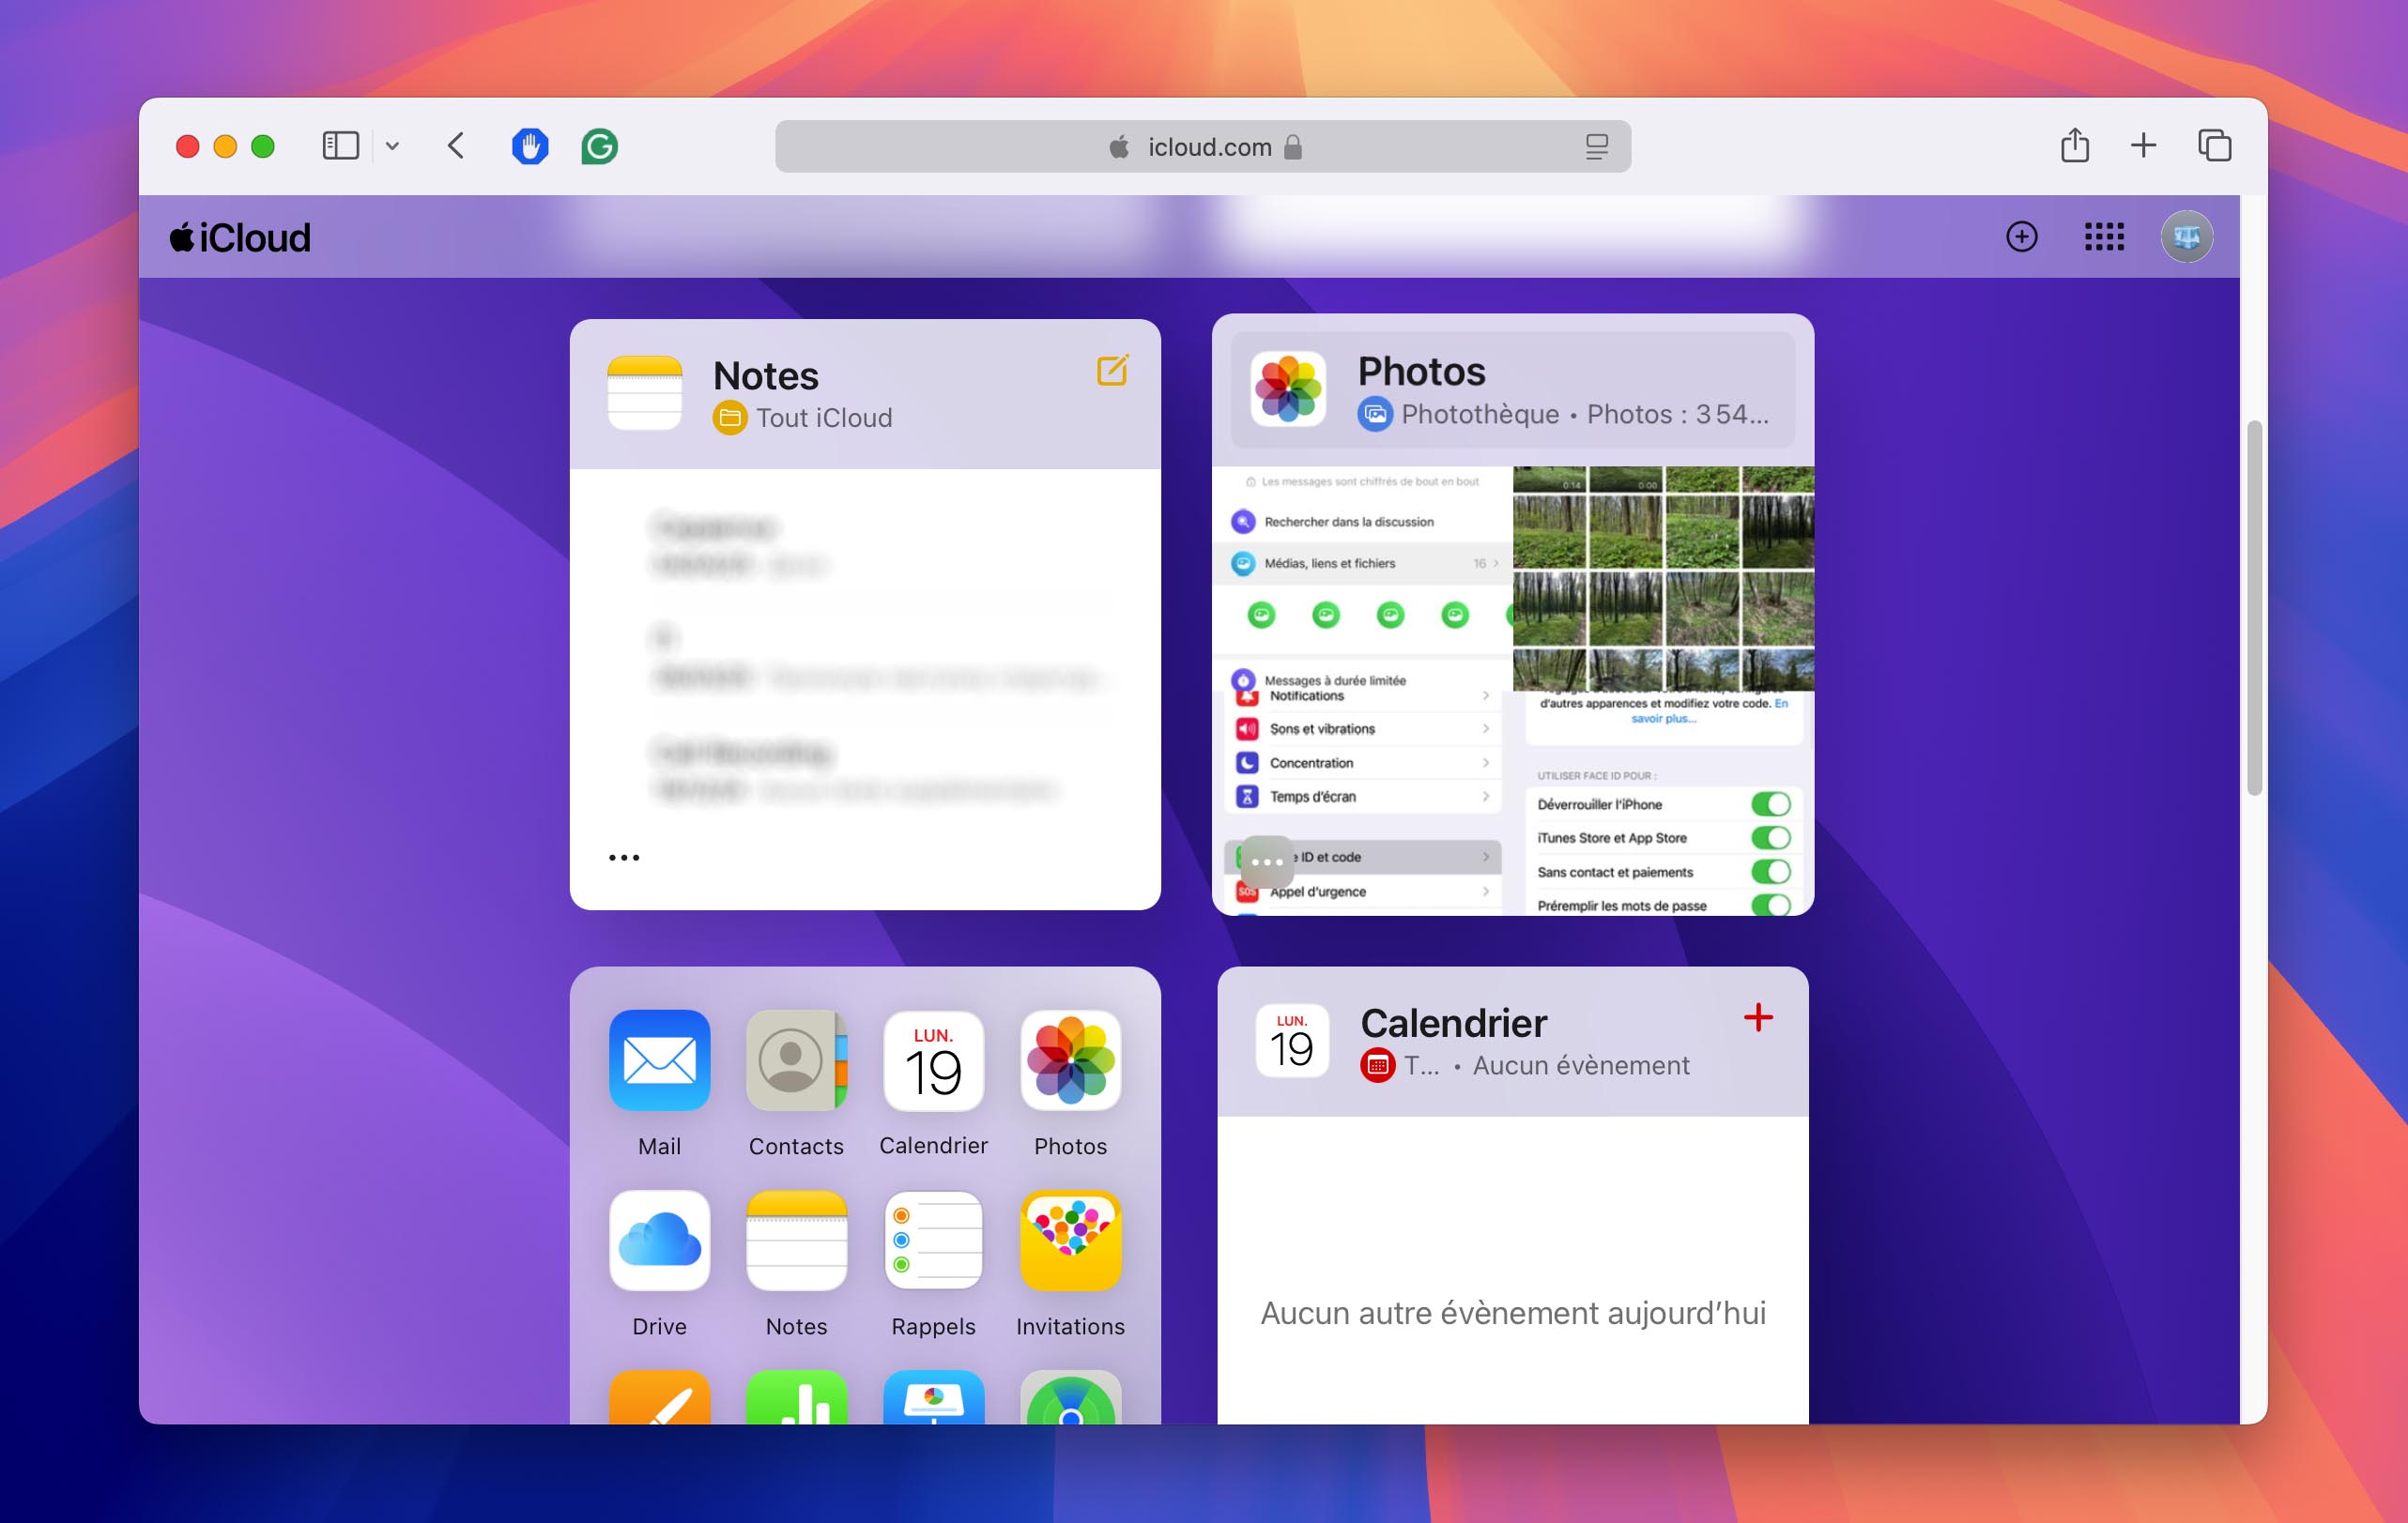Open the iCloud create-new circled plus icon
This screenshot has height=1523, width=2408.
(x=2022, y=236)
